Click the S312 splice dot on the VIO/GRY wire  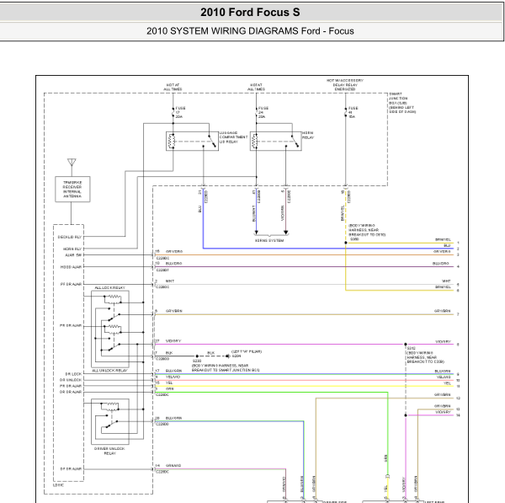point(406,345)
